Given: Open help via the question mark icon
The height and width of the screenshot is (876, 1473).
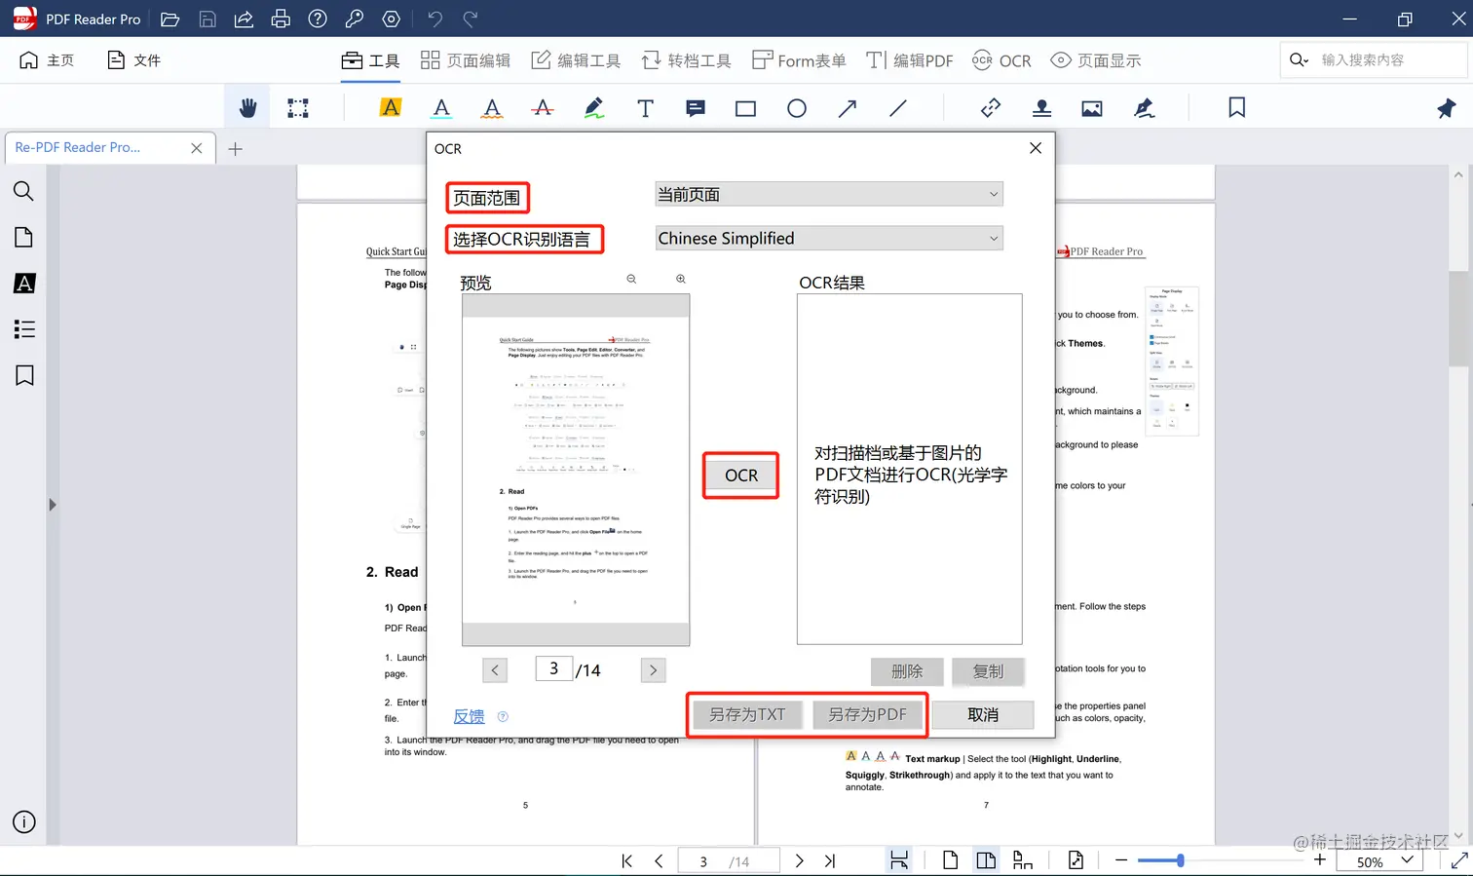Looking at the screenshot, I should (x=318, y=19).
